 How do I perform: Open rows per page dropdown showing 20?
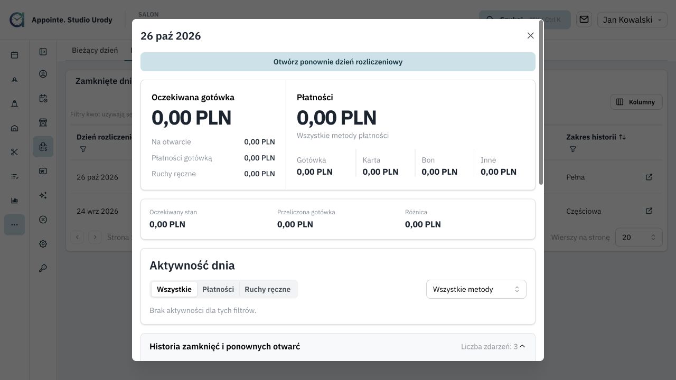coord(639,237)
